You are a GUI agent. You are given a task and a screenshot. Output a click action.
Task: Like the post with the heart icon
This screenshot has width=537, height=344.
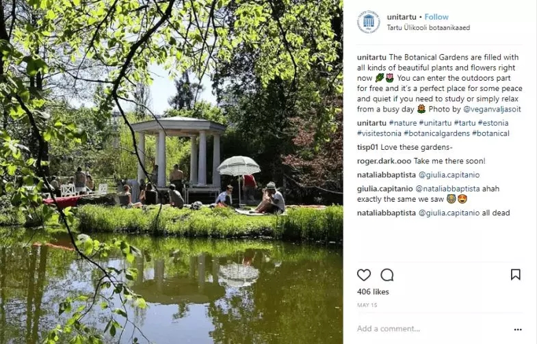click(x=364, y=274)
